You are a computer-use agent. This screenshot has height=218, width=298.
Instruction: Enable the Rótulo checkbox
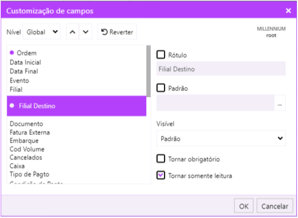(x=161, y=55)
